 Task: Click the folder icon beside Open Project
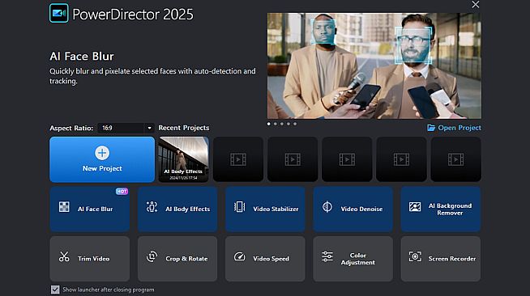click(431, 128)
